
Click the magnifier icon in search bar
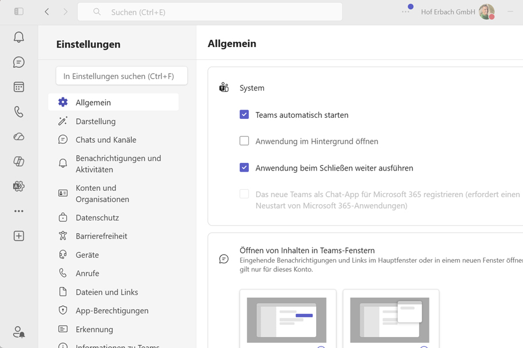96,12
